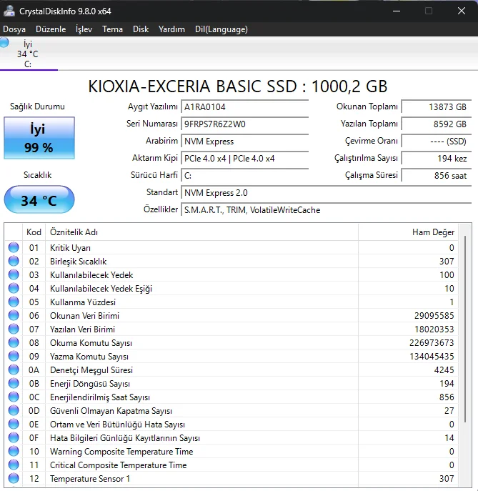Viewport: 478px width, 491px height.
Task: Open the Tema menu
Action: pos(112,29)
